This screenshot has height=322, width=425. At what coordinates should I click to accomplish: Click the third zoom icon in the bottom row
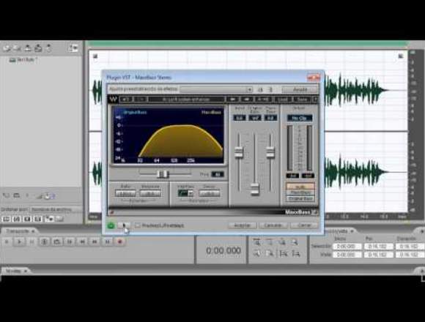click(283, 253)
